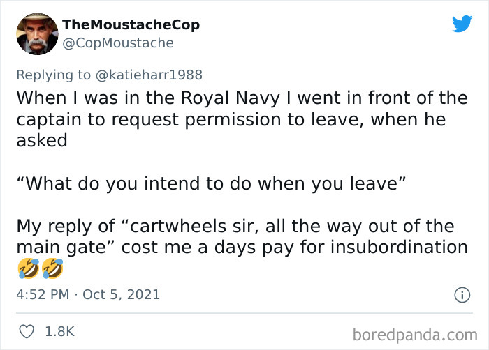Click the 4:52 PM timestamp
The width and height of the screenshot is (489, 350).
pos(42,295)
